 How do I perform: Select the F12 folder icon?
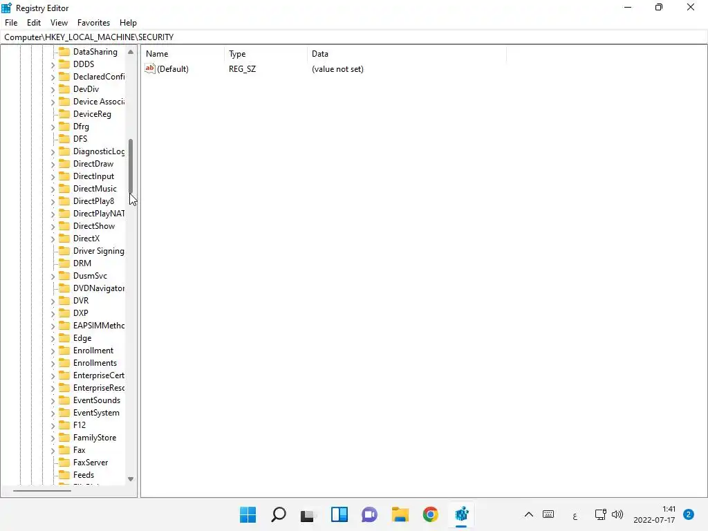(64, 425)
